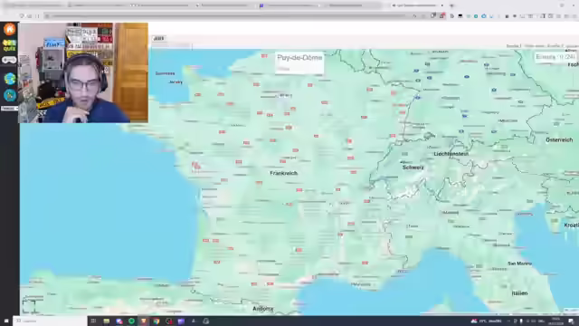
Task: Click the Windows taskbar search field
Action: click(50, 321)
